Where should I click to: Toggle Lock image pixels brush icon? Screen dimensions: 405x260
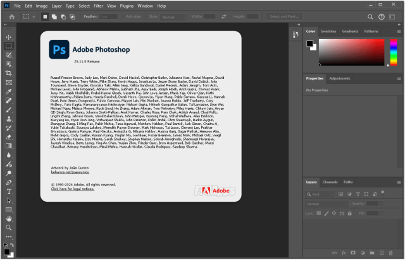coord(327,213)
